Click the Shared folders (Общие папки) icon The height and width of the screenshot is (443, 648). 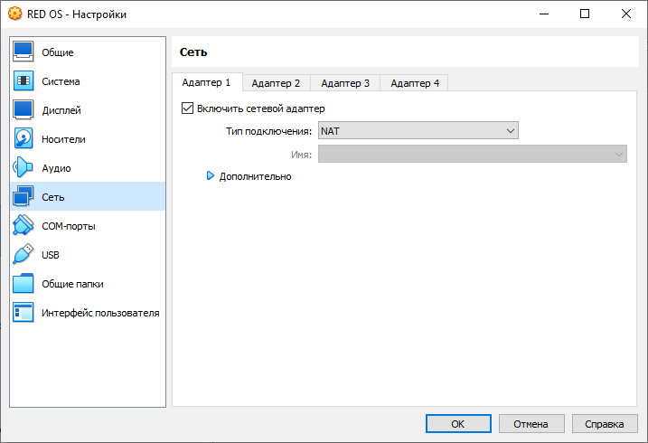(x=23, y=284)
